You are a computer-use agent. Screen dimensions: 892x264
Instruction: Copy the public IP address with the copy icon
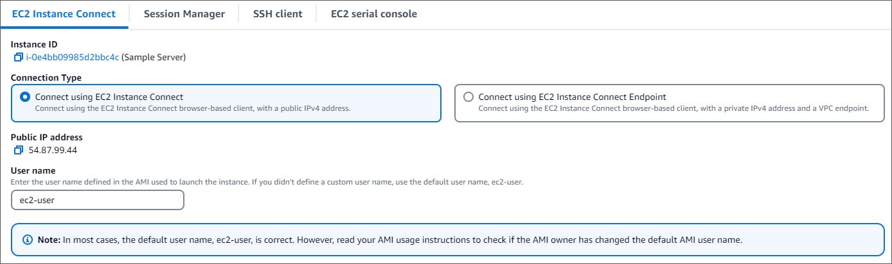tap(18, 150)
